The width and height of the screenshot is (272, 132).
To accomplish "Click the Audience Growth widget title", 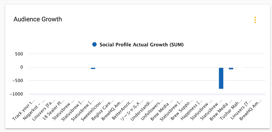I will tap(38, 19).
